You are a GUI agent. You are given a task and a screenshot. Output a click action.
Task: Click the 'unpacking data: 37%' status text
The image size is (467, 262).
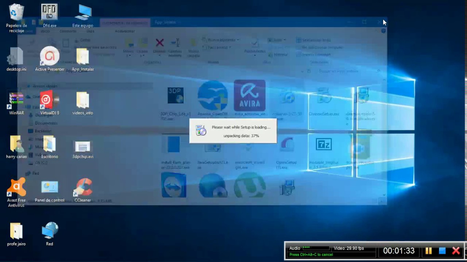[241, 136]
